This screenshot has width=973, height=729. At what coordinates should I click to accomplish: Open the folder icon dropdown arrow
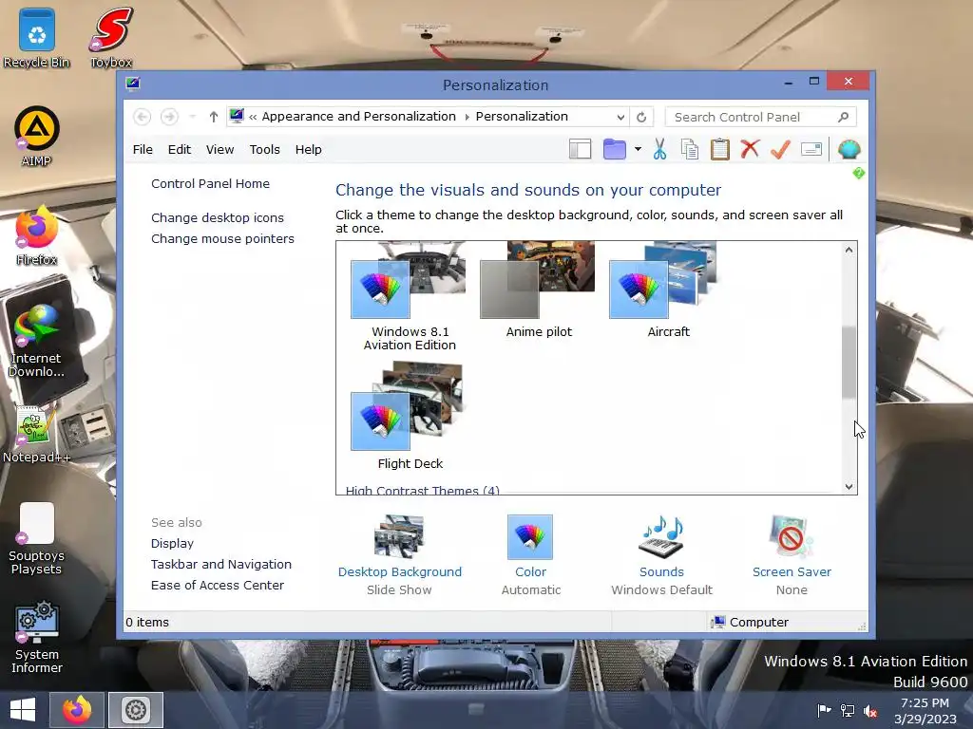pos(638,149)
